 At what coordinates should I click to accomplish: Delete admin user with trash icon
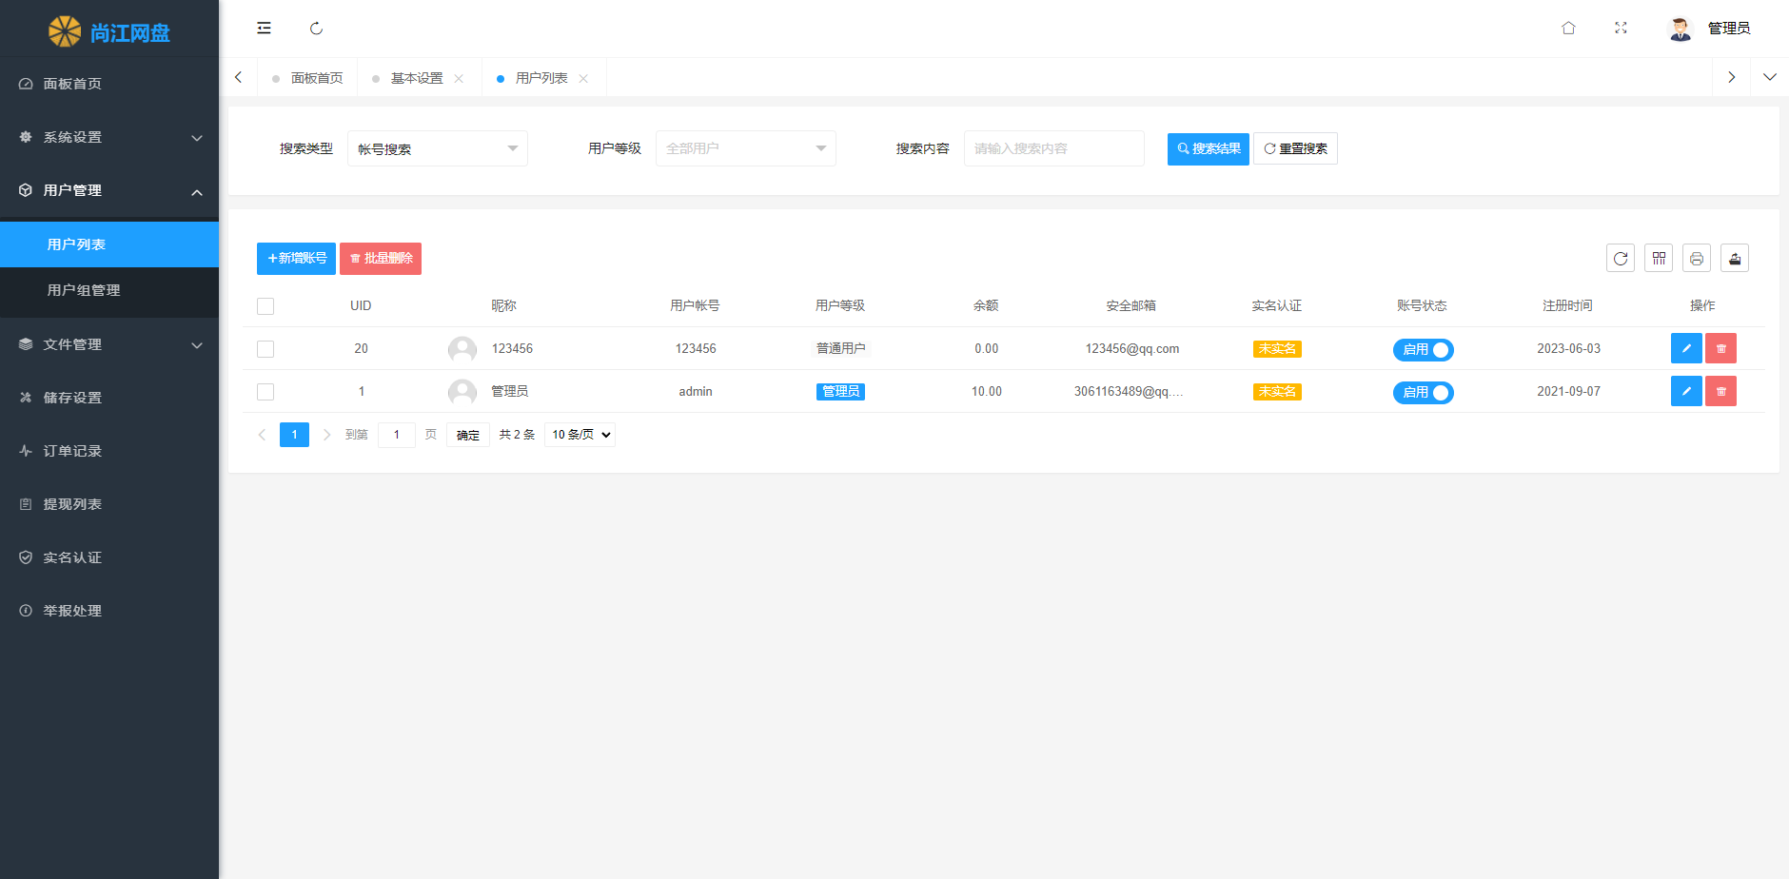click(x=1720, y=392)
